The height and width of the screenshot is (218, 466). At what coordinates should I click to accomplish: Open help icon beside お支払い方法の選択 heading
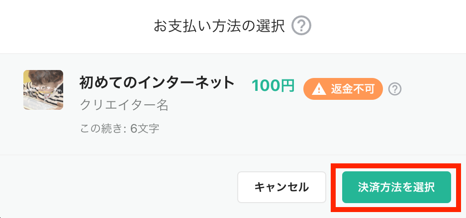(301, 26)
